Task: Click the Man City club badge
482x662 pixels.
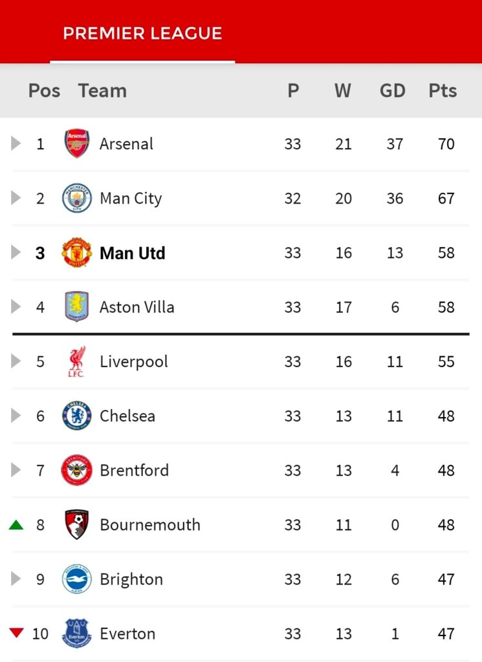Action: [x=77, y=198]
